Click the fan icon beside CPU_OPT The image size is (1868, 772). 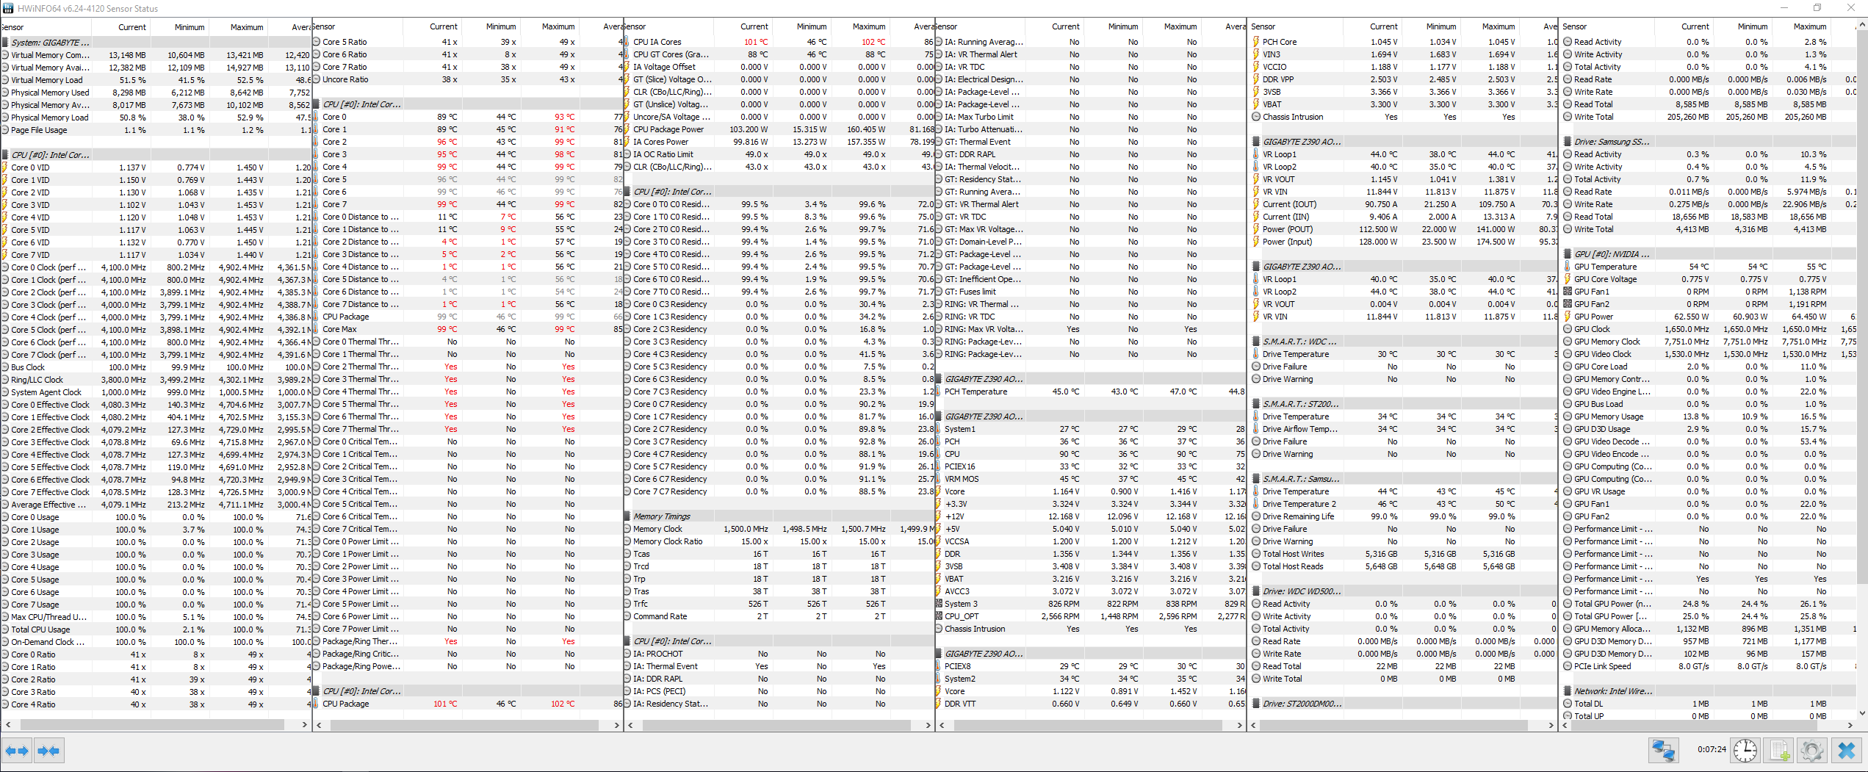(x=939, y=616)
